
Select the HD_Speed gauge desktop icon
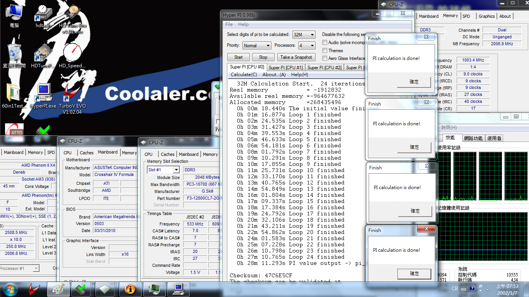[72, 56]
